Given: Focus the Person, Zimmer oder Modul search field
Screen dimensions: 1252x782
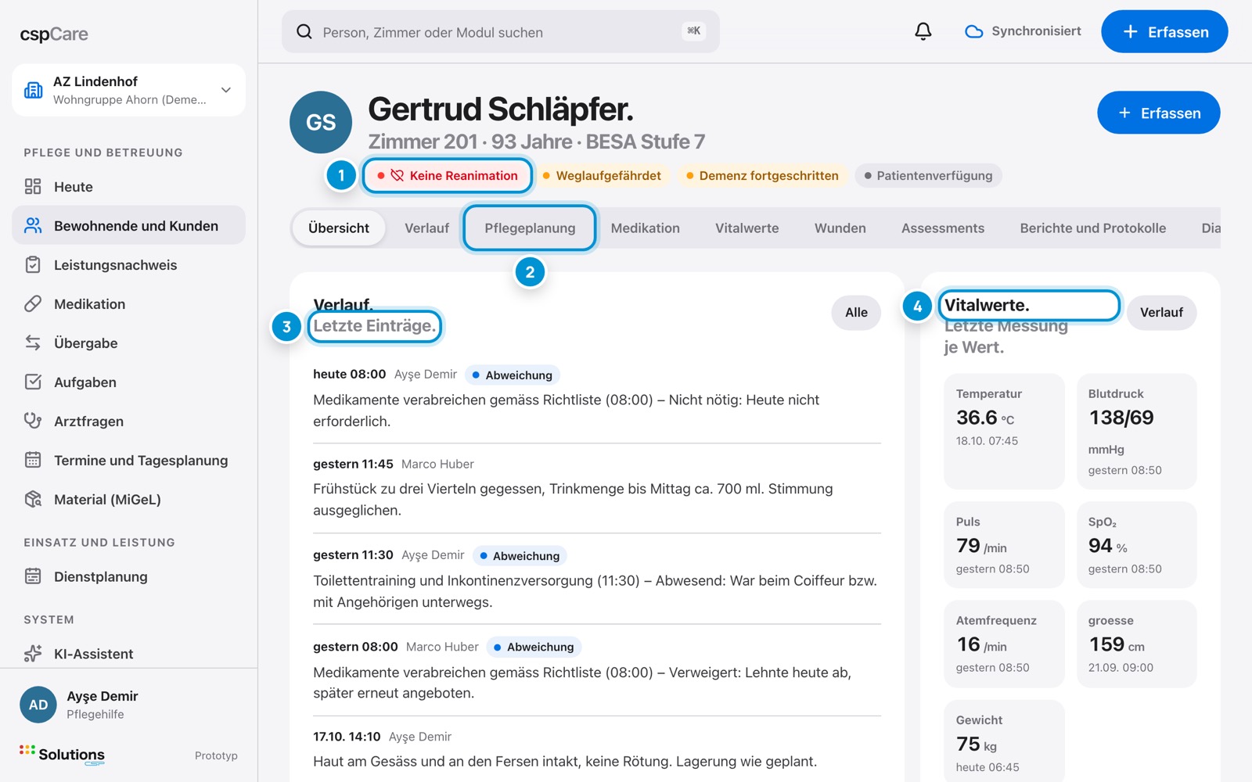Looking at the screenshot, I should [x=501, y=31].
